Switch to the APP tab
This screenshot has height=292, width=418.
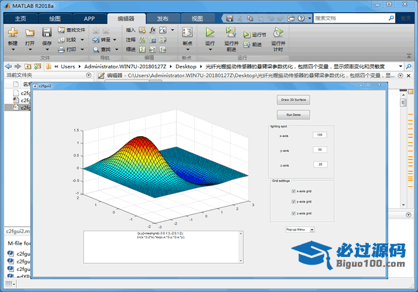point(89,19)
